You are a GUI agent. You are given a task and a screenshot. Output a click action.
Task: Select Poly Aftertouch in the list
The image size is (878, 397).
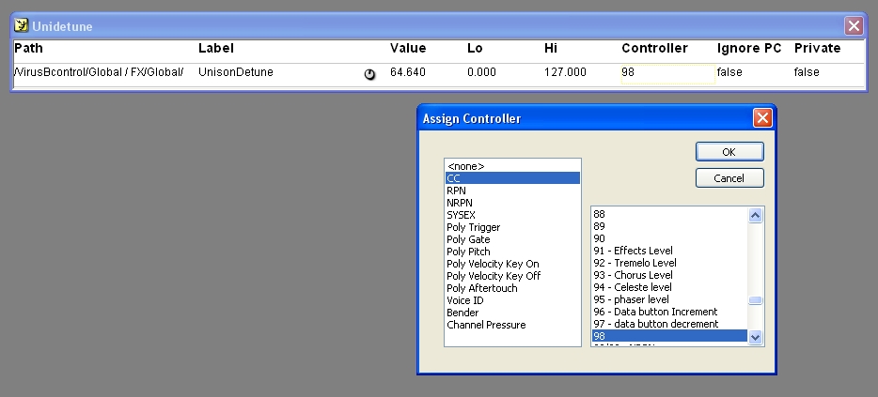[512, 288]
